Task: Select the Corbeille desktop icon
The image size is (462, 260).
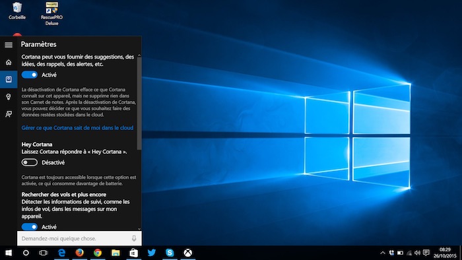Action: coord(17,11)
